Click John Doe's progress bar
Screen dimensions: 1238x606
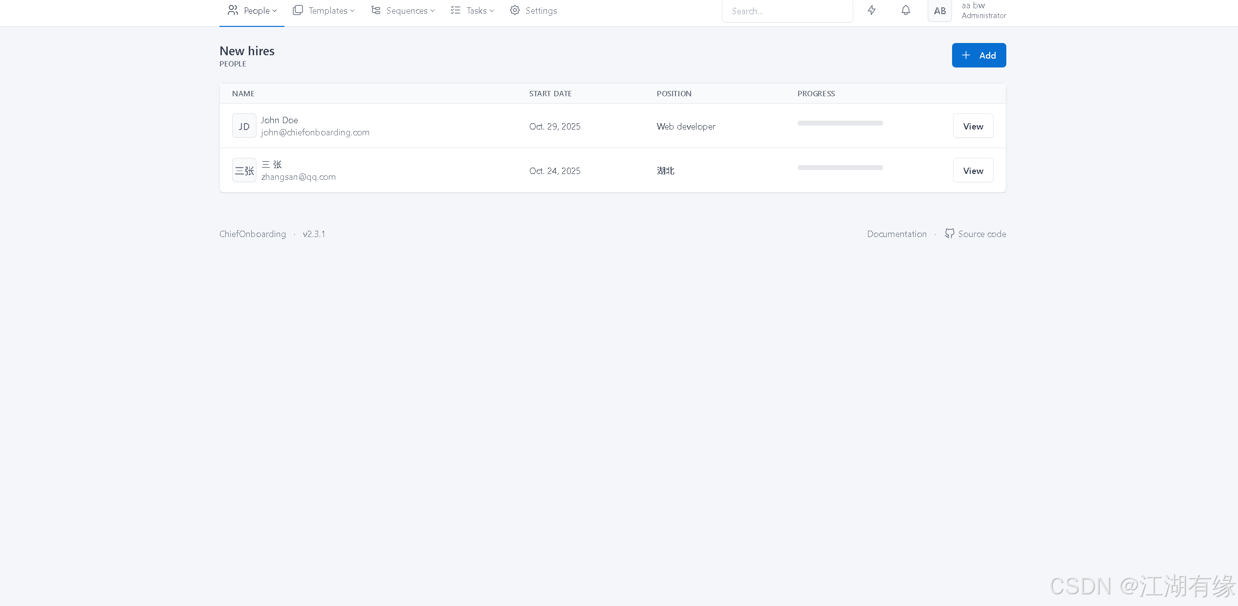click(x=840, y=123)
